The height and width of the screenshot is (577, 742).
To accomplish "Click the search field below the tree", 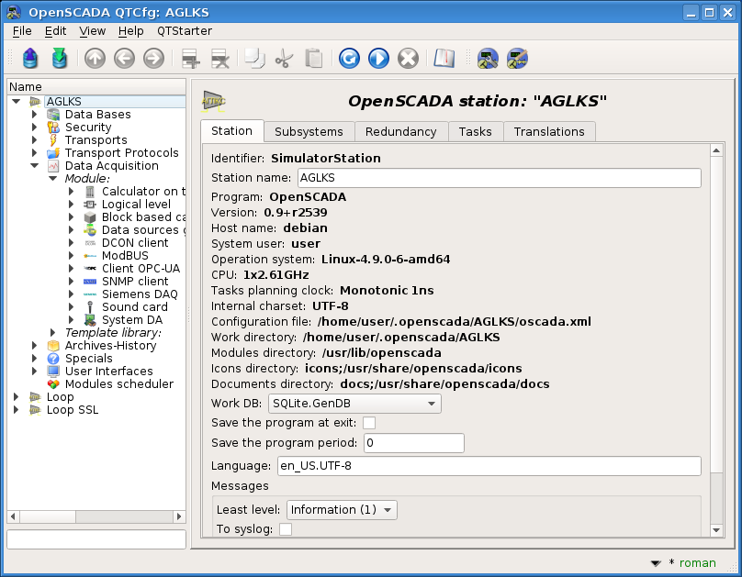I will [96, 539].
